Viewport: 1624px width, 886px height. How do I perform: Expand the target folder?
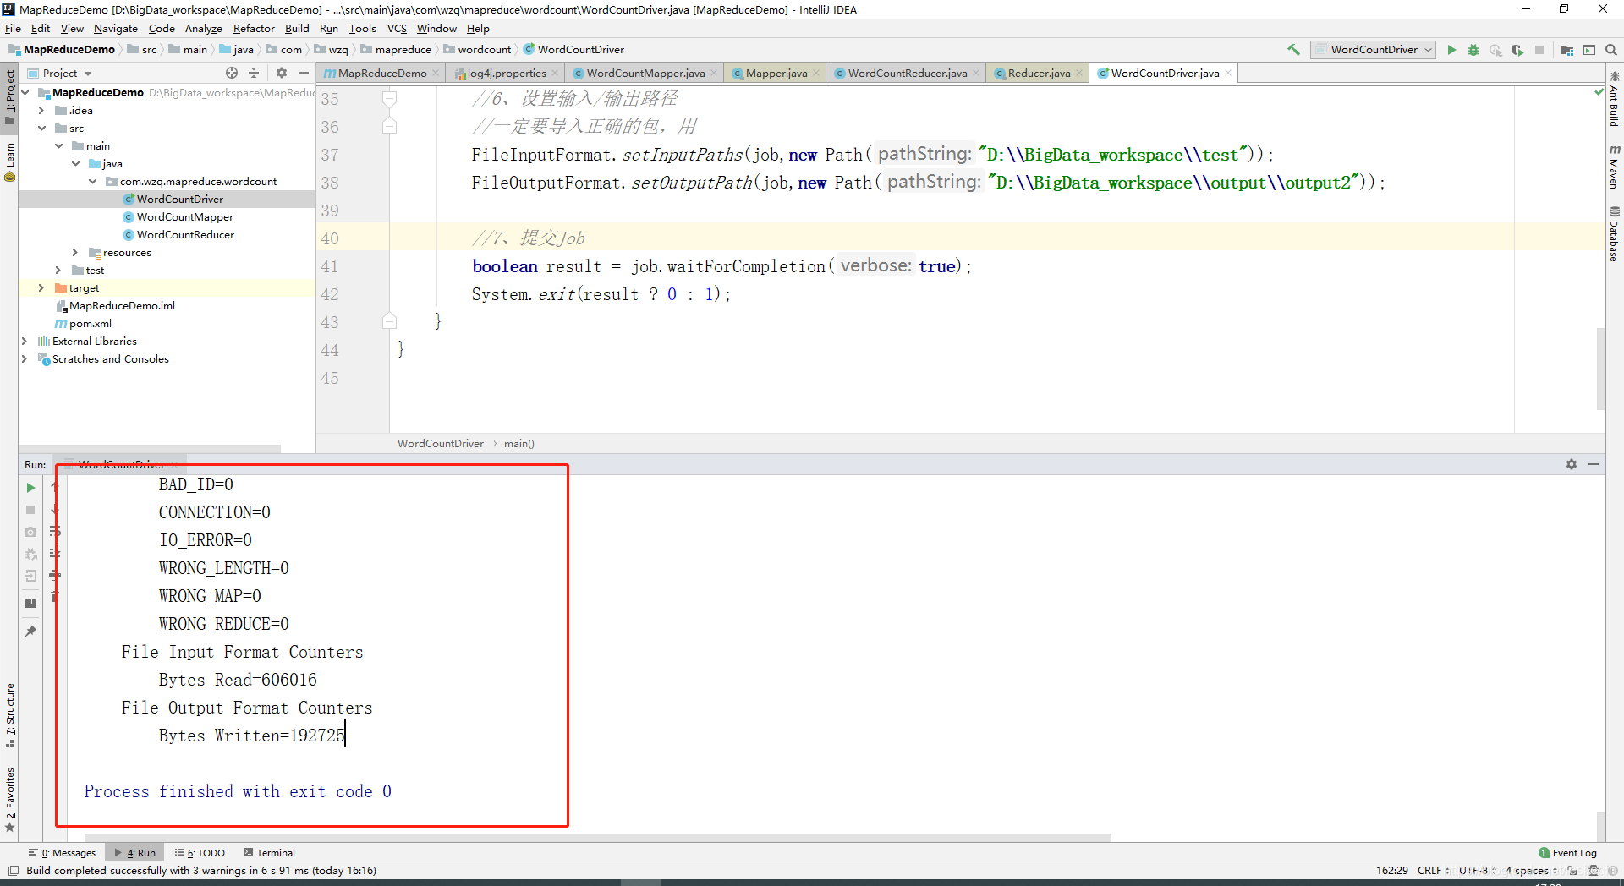coord(41,288)
